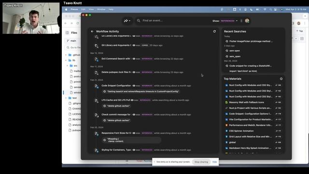Open 'Markdown Hero Big Splash Animation' material
This screenshot has width=309, height=174.
click(x=250, y=148)
